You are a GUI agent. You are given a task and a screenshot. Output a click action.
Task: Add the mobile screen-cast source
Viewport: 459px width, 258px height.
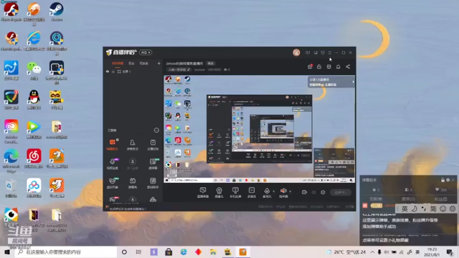point(235,192)
